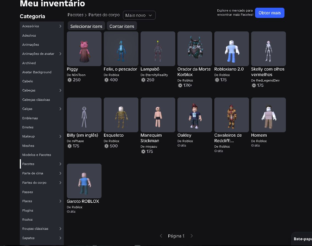The image size is (312, 246).
Task: Expand the Partes do corpo chevron
Action: 60,183
